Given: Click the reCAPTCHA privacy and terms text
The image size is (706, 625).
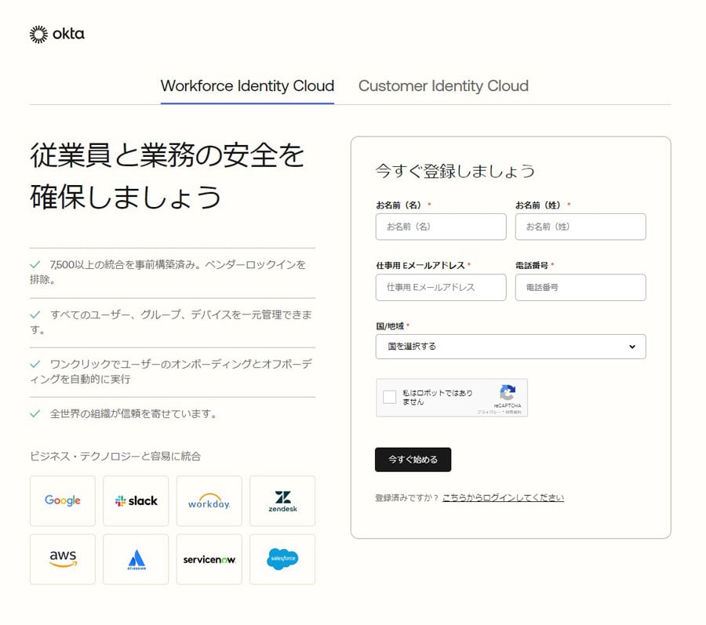Looking at the screenshot, I should click(x=500, y=412).
